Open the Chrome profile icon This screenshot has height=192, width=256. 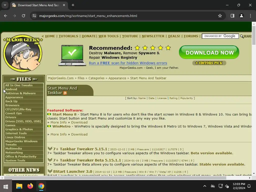click(x=241, y=16)
